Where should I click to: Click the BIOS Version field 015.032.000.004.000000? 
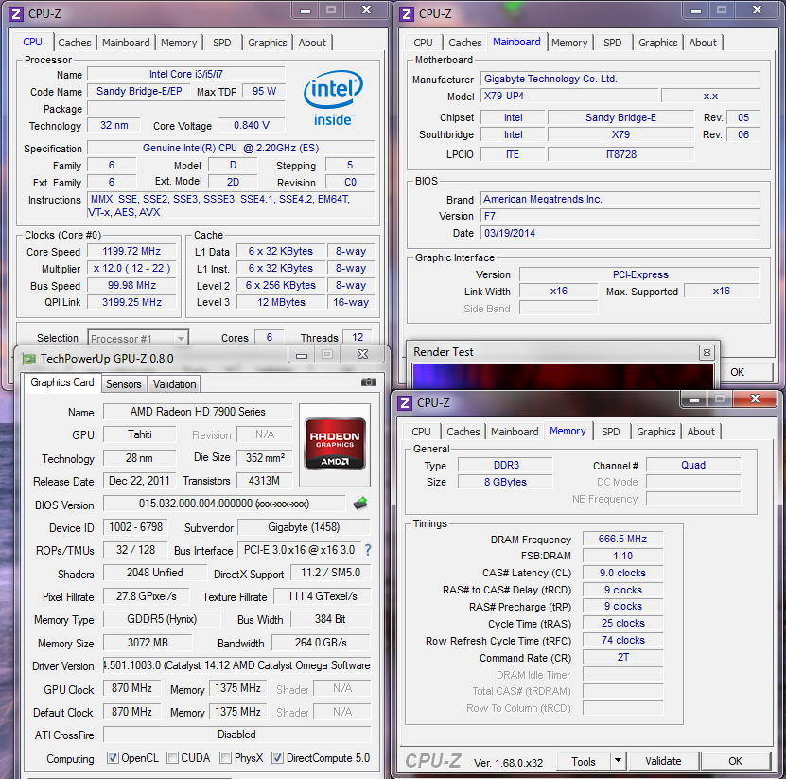coord(224,504)
